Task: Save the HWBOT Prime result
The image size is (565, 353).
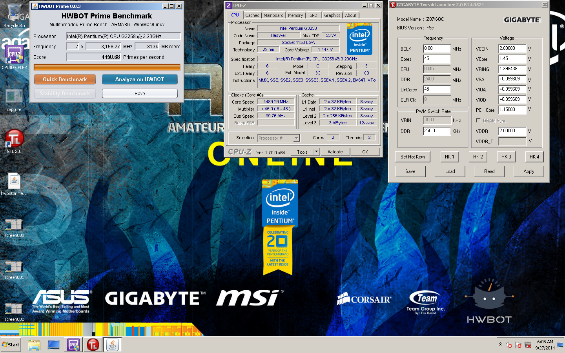Action: 140,93
